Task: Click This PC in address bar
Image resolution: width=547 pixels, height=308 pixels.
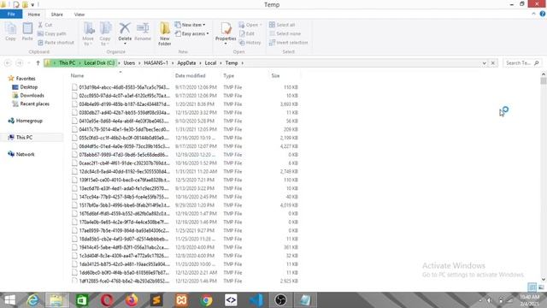Action: click(x=67, y=63)
